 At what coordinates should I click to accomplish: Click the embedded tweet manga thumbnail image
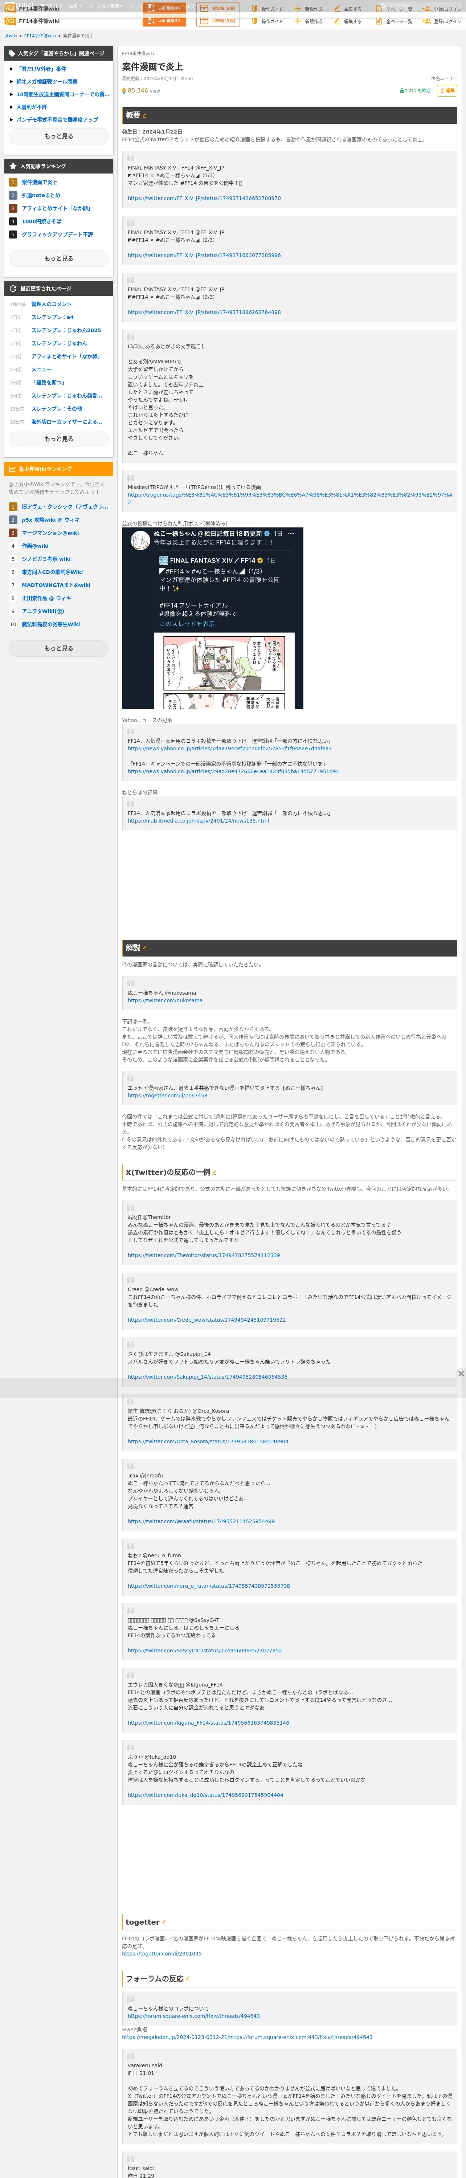click(x=224, y=671)
